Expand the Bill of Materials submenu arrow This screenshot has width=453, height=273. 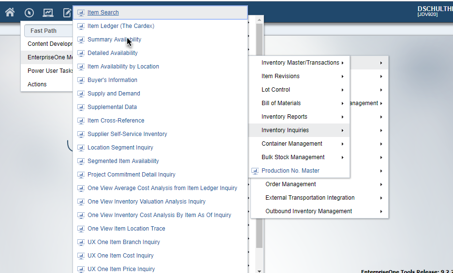pyautogui.click(x=342, y=103)
